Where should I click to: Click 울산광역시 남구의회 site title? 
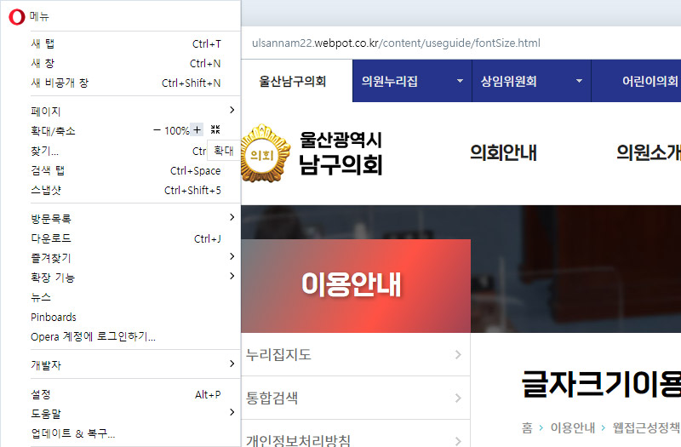tap(341, 153)
